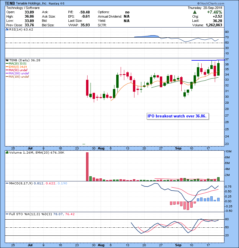This screenshot has width=239, height=248.
Task: Click the MA(20) 33.51 legend entry
Action: pyautogui.click(x=16, y=63)
